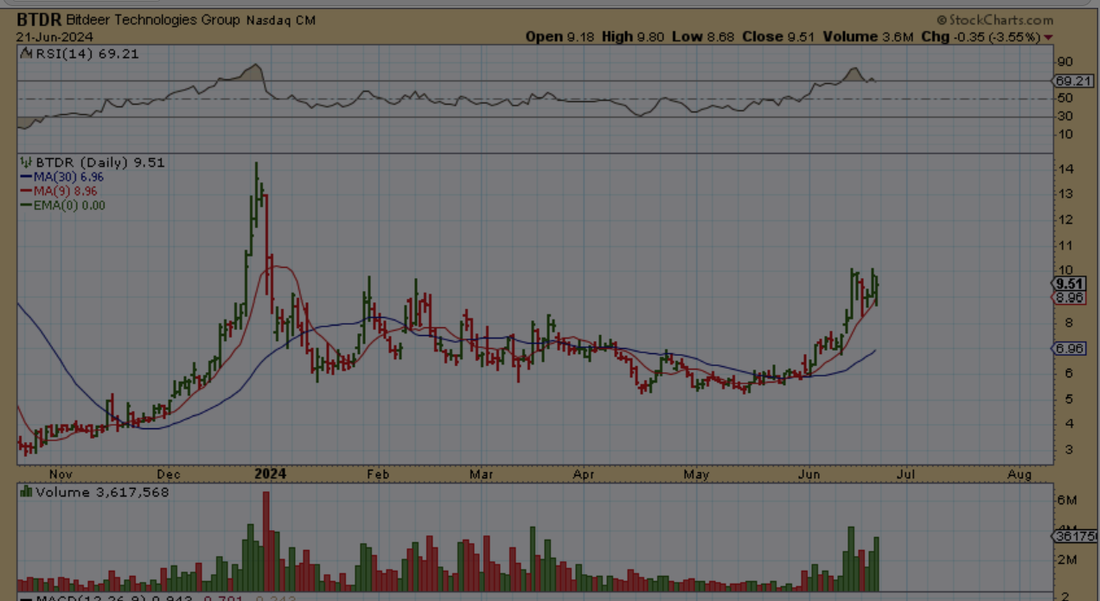Click the BTDR (Daily) 9.51 legend label

[99, 162]
